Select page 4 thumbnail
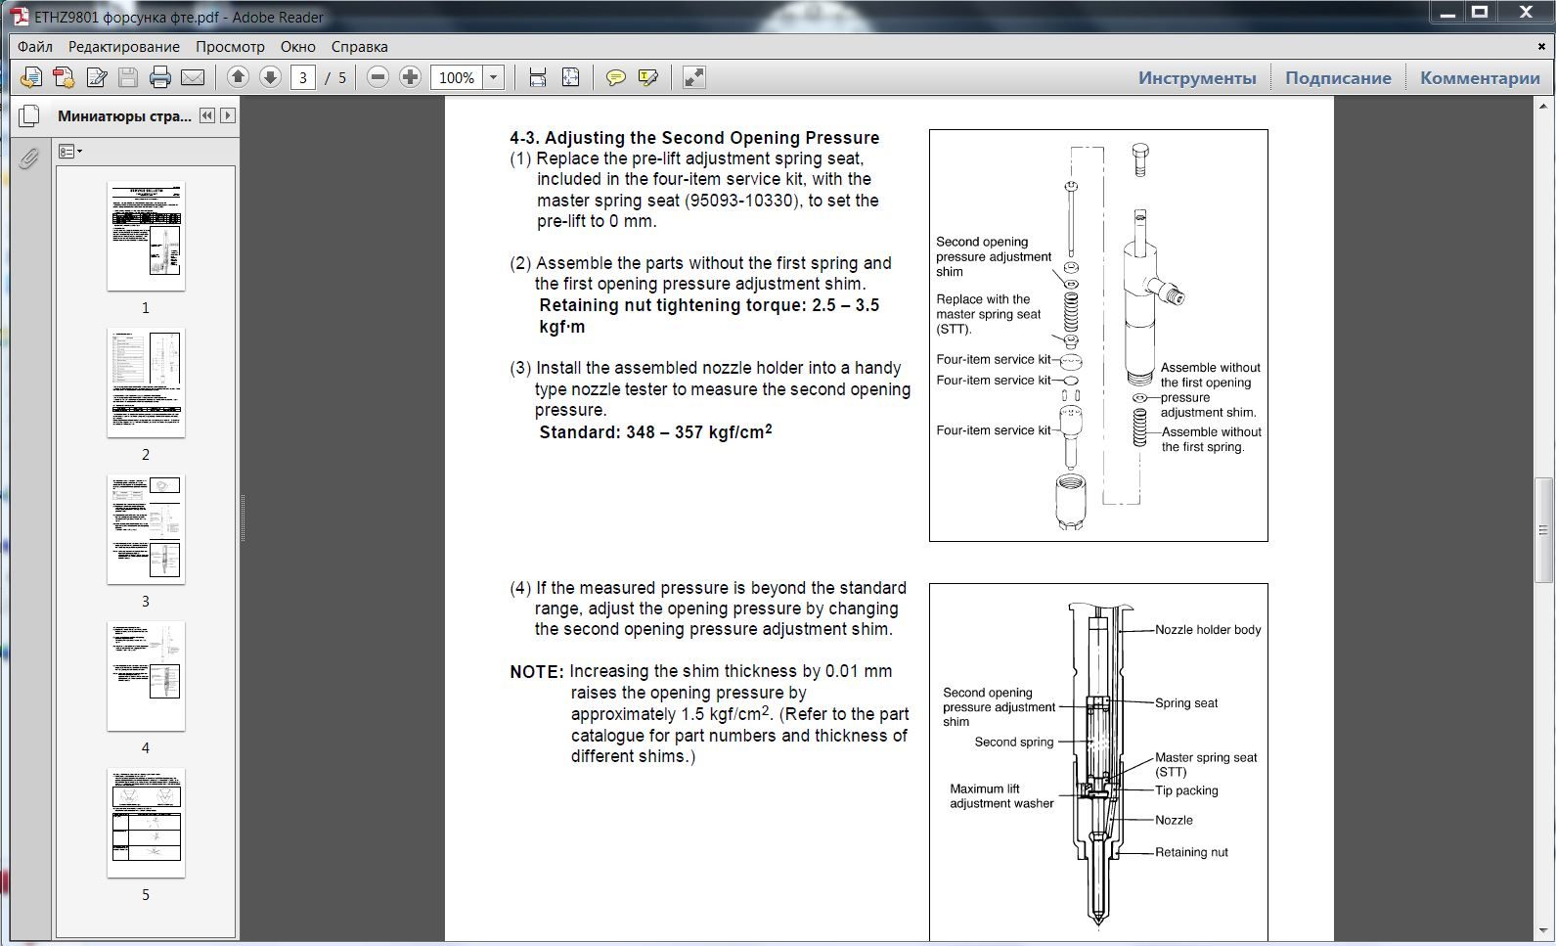The height and width of the screenshot is (946, 1556). (146, 676)
